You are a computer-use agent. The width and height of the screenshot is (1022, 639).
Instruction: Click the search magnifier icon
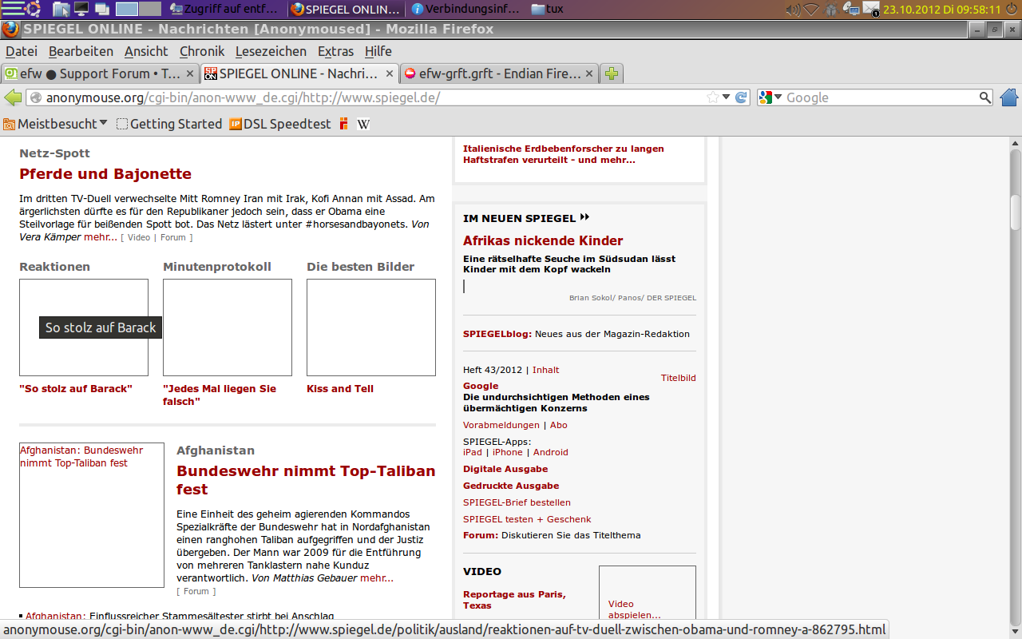click(x=985, y=97)
